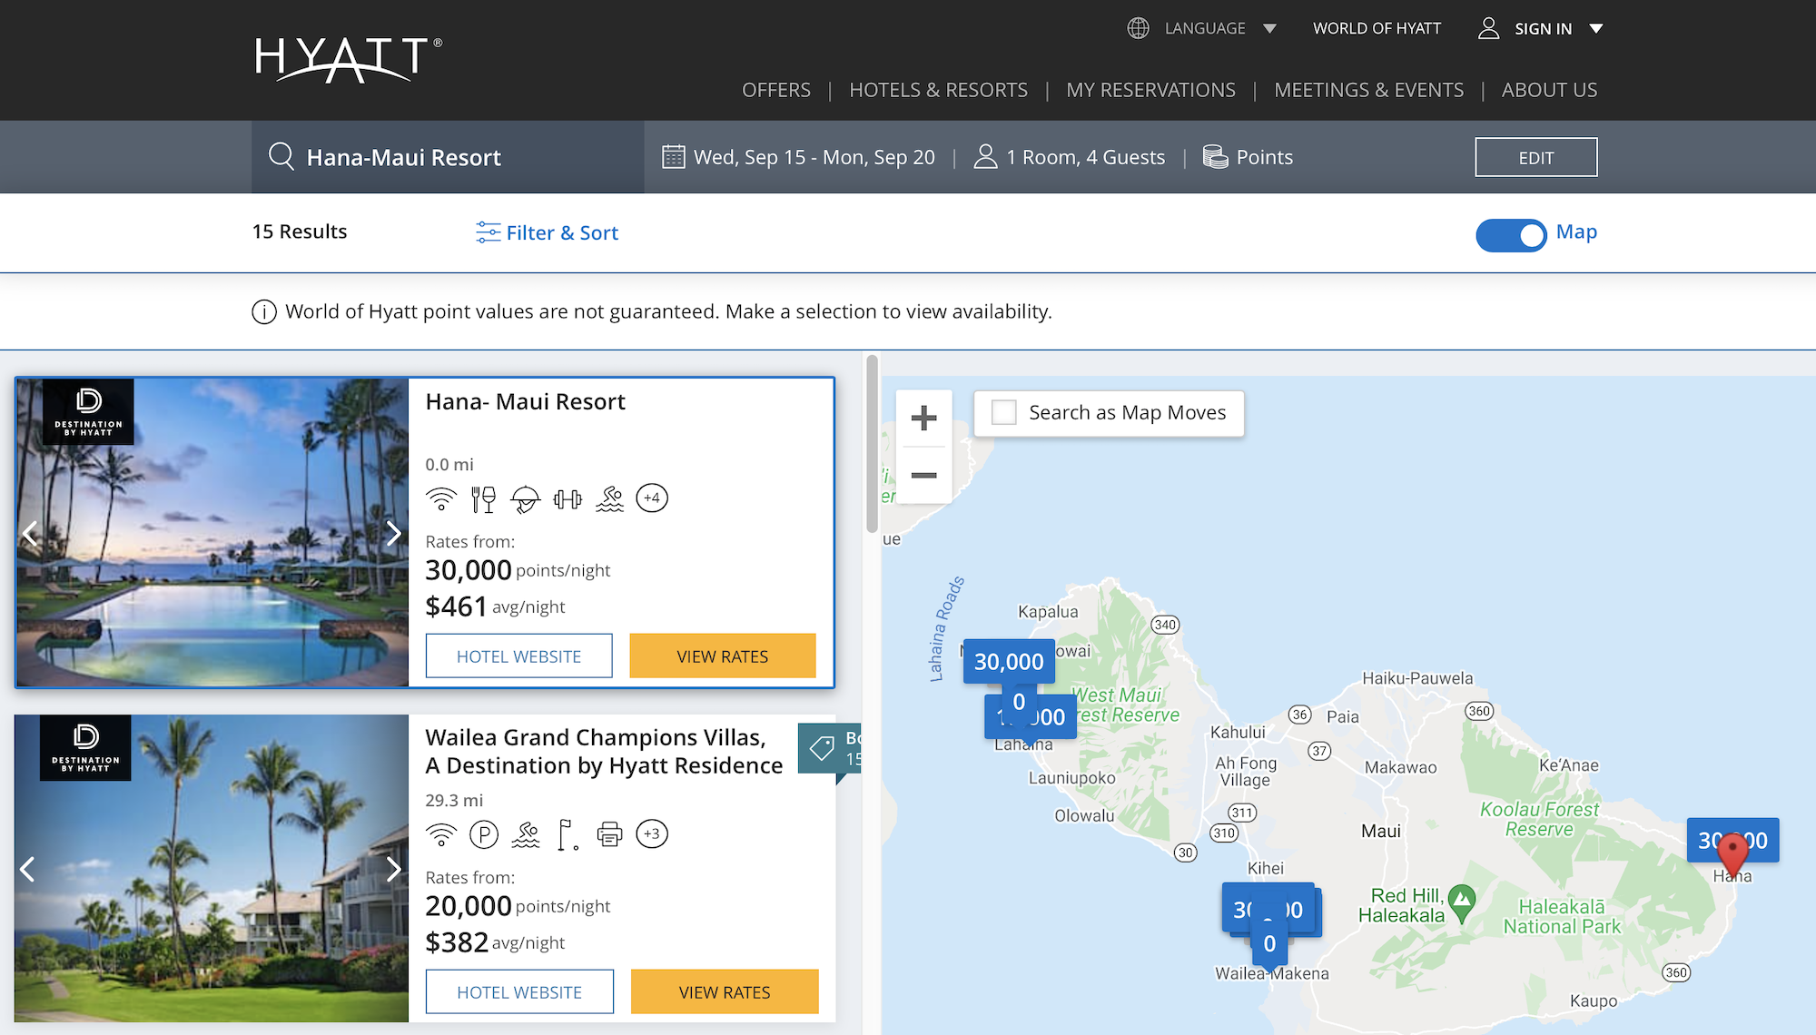Click the 30,000 map marker near Kihei
The height and width of the screenshot is (1035, 1816).
pyautogui.click(x=1268, y=909)
